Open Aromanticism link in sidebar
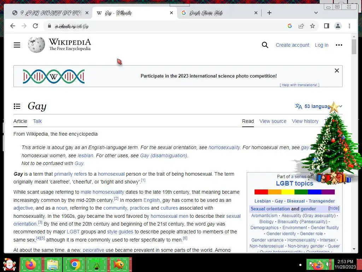Screen dimensions: 362x272 (264, 216)
